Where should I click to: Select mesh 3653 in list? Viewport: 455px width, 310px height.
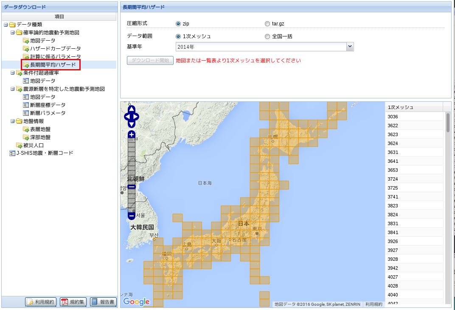point(414,170)
